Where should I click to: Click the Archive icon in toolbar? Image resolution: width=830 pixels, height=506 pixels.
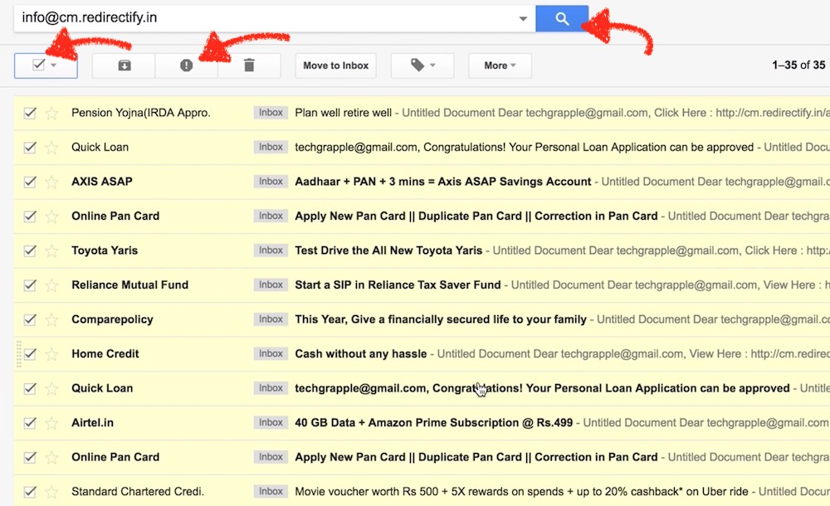pyautogui.click(x=124, y=66)
